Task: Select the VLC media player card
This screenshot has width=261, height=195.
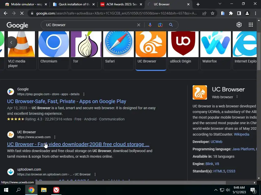Action: click(x=21, y=51)
